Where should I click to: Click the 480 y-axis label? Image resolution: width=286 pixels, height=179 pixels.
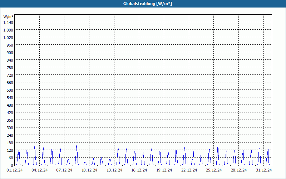click(x=10, y=105)
